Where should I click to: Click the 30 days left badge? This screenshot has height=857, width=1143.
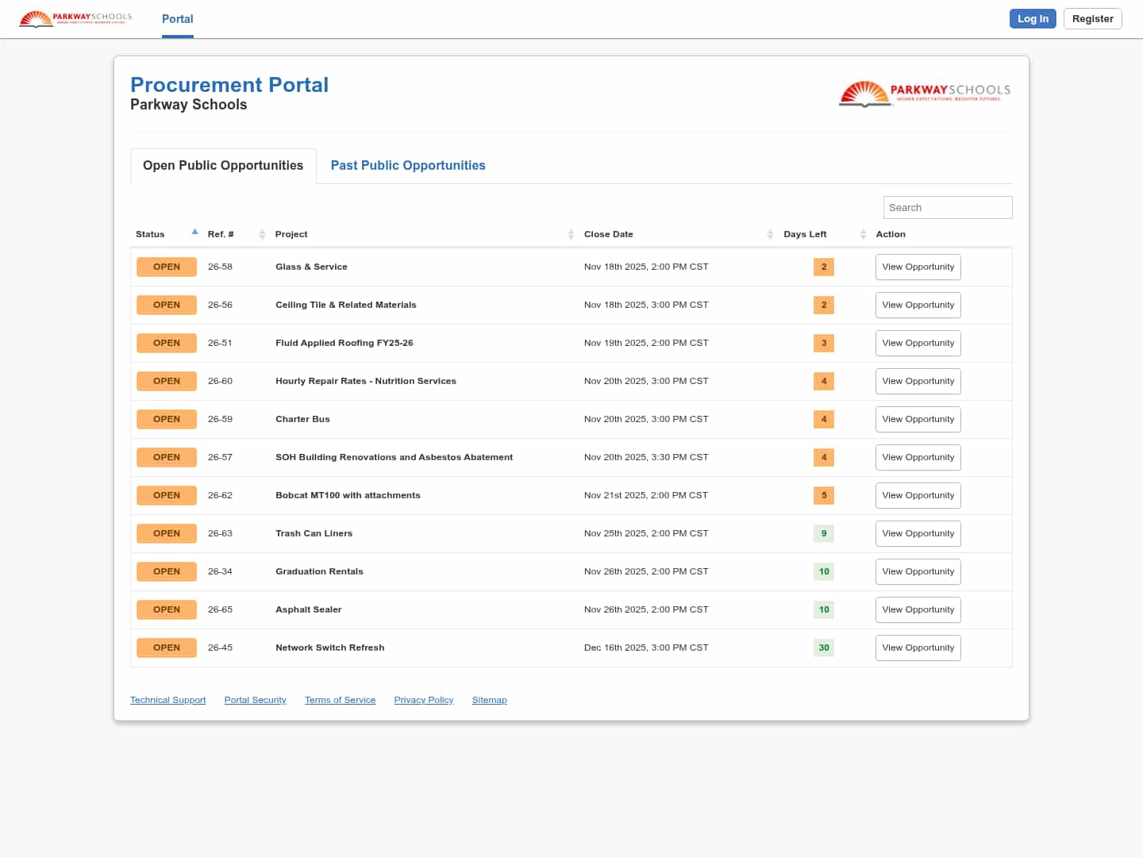tap(824, 648)
